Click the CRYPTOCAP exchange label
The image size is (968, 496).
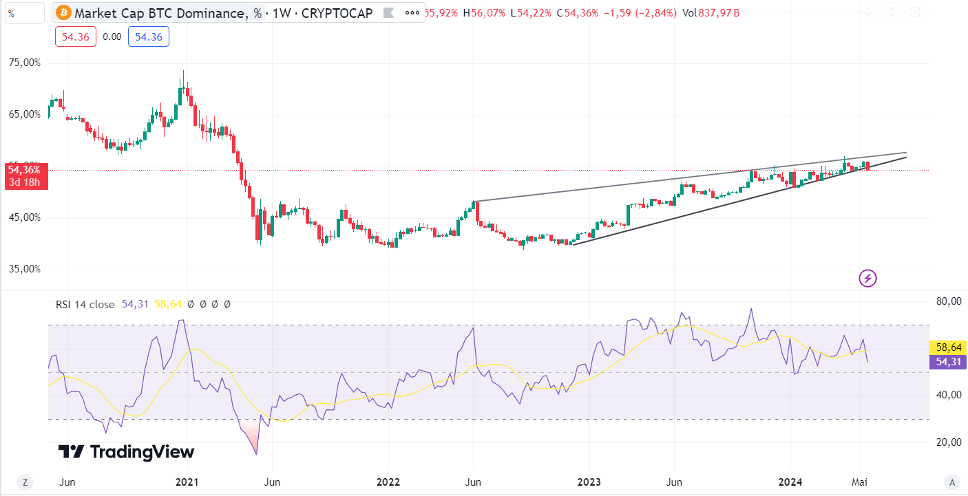click(337, 12)
